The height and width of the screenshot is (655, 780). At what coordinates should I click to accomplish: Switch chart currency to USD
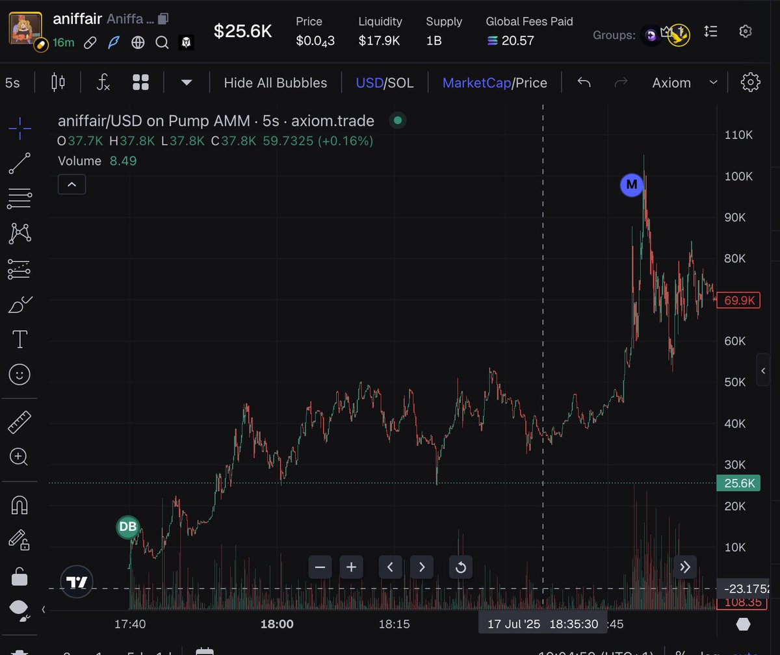pos(369,83)
